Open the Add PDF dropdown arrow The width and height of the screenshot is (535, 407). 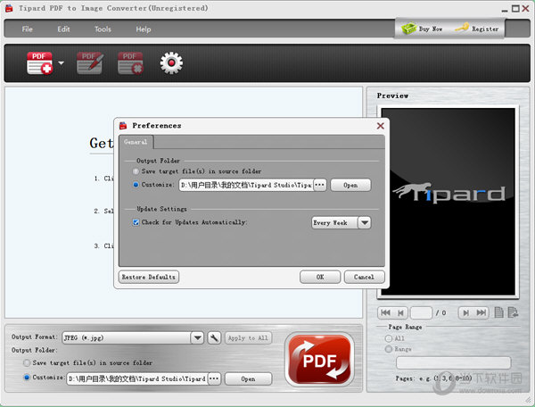click(61, 62)
